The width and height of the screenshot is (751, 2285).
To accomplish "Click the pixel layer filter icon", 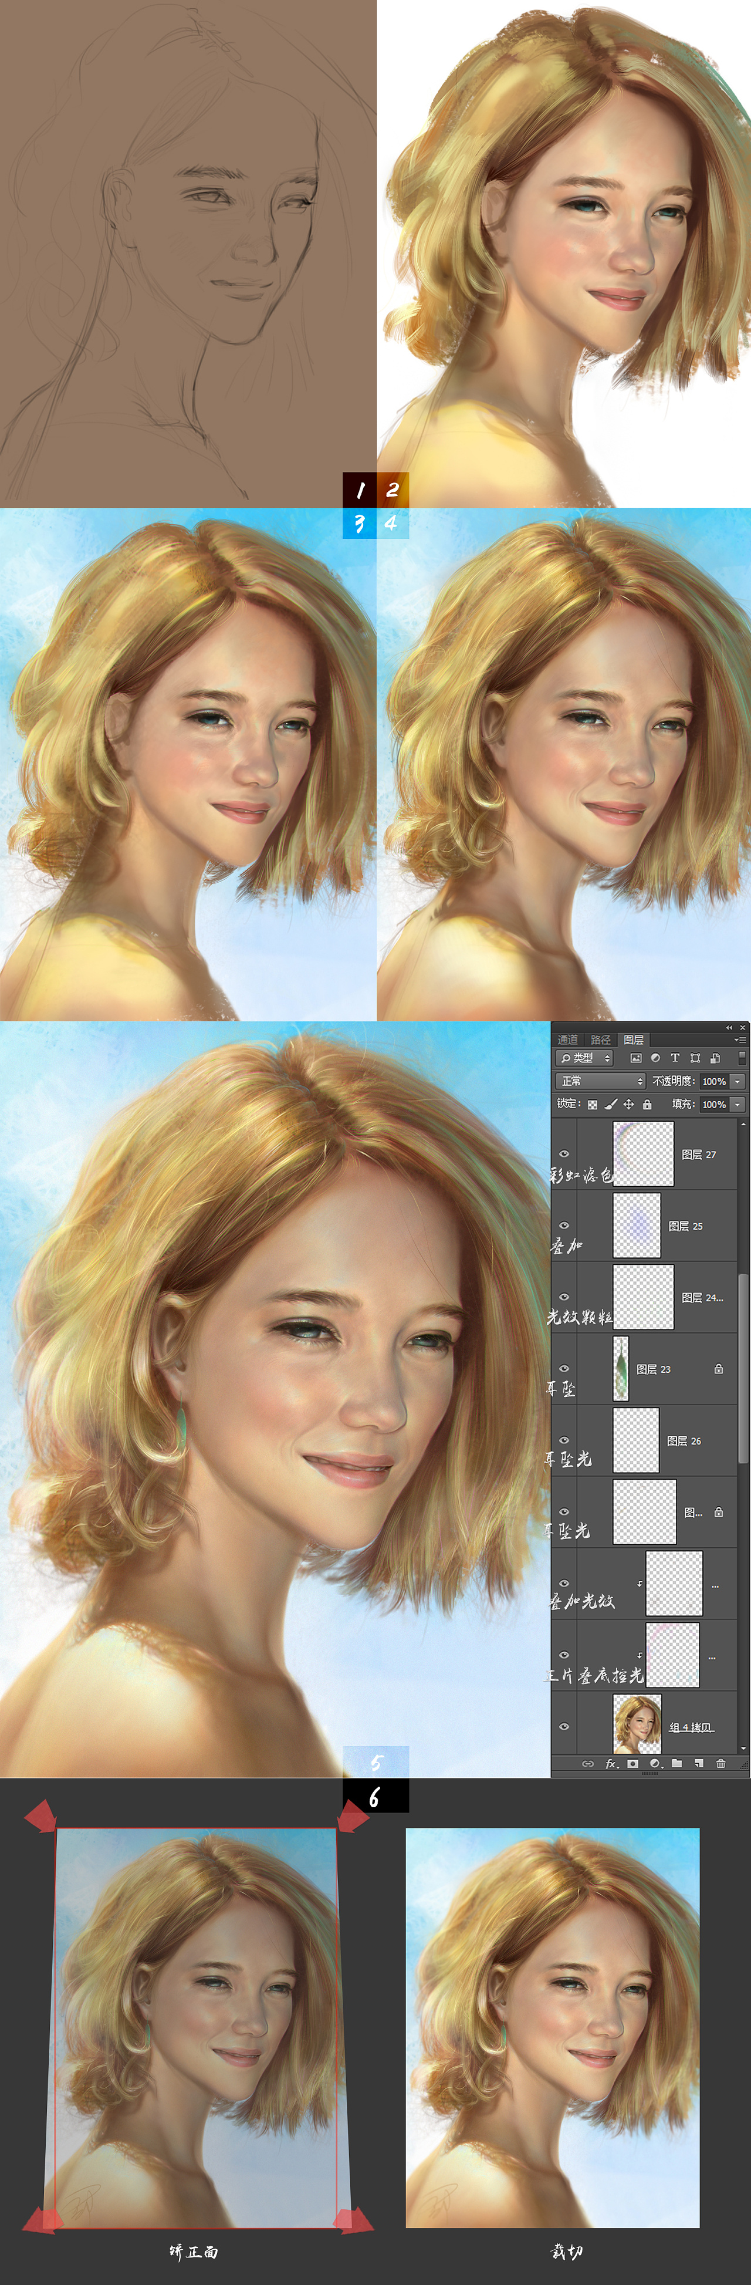I will (x=636, y=1057).
